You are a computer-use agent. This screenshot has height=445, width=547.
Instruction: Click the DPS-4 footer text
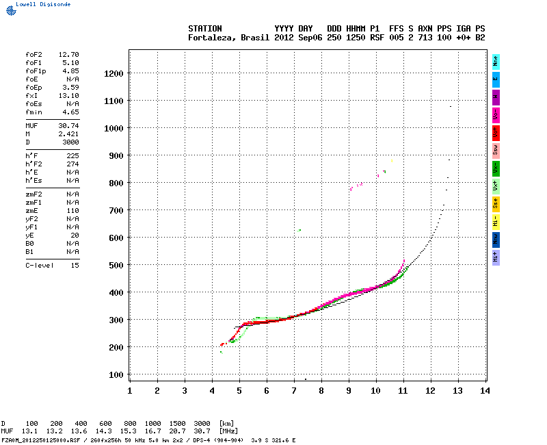point(200,440)
